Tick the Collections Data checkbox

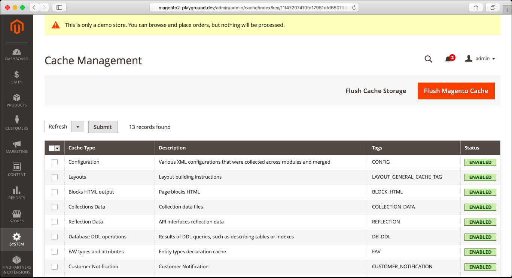point(55,207)
